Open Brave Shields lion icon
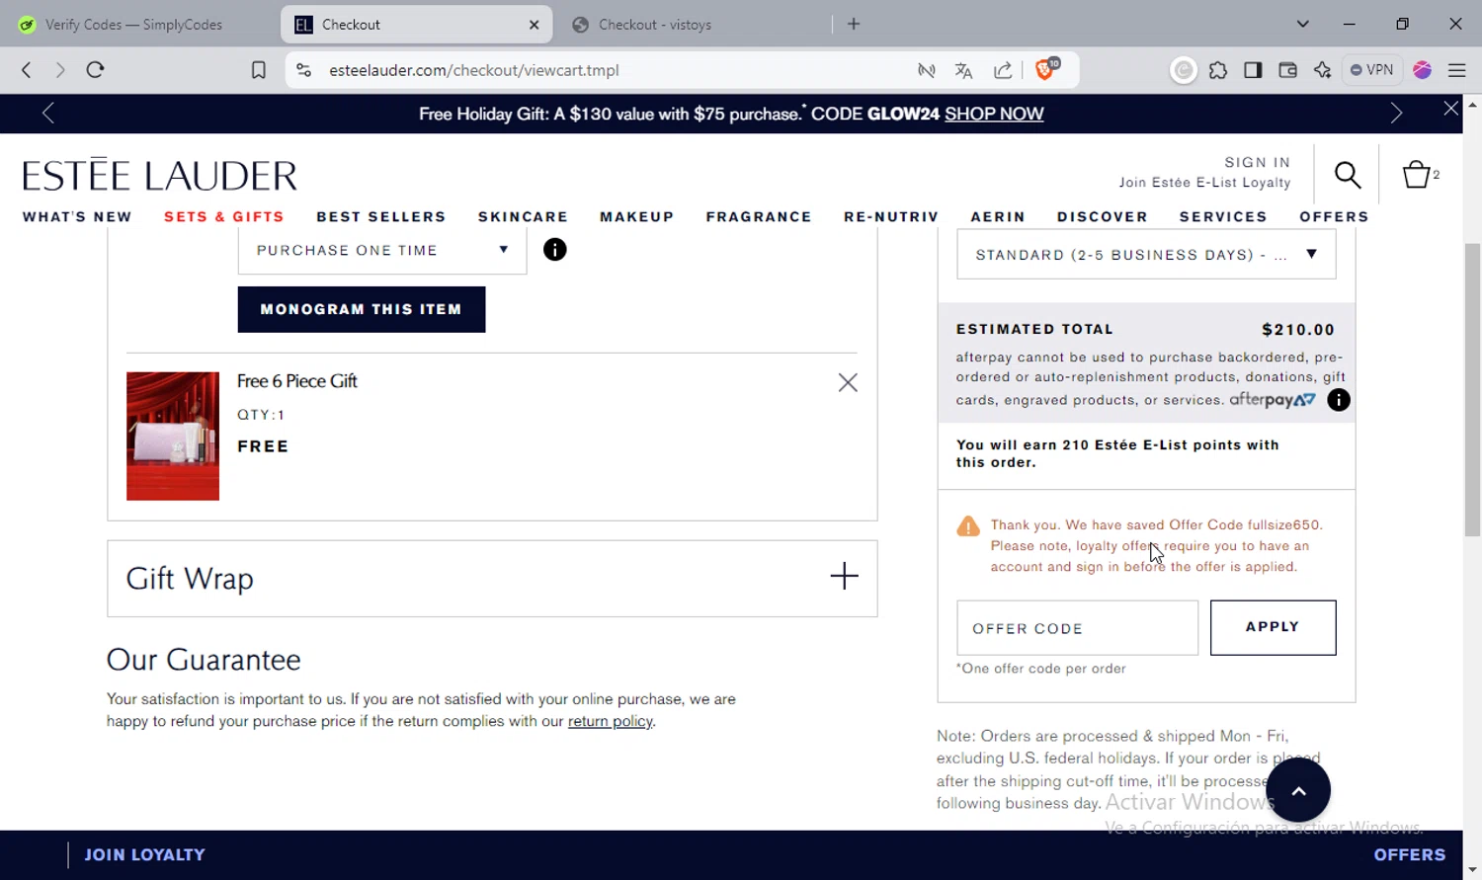This screenshot has height=880, width=1482. [x=1046, y=69]
